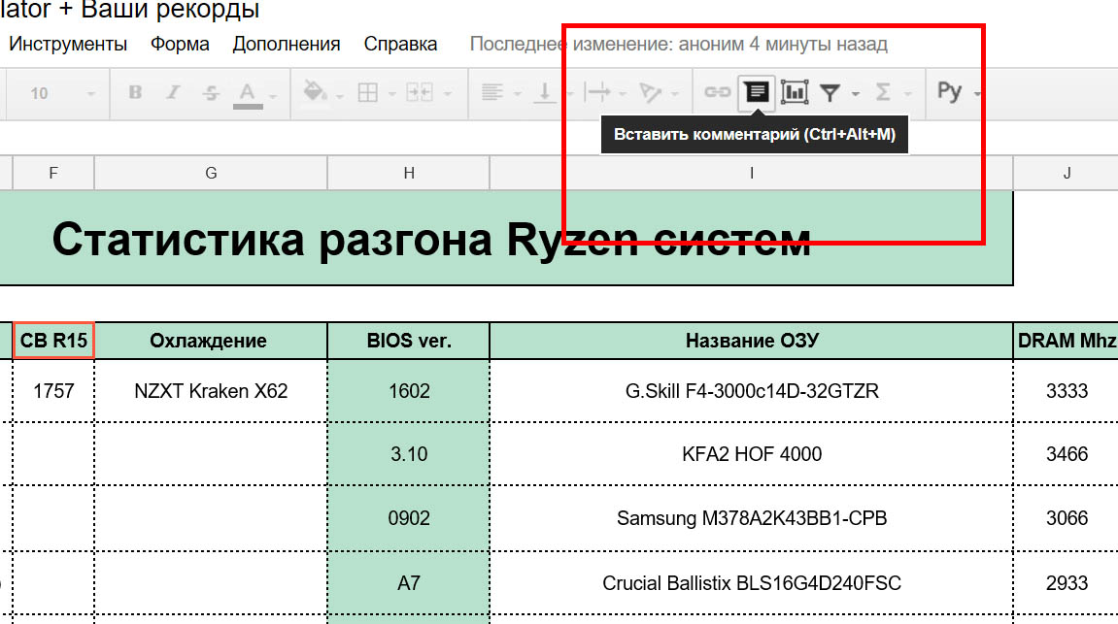Select DRAM frequency cell 3466
This screenshot has height=624, width=1118.
[1066, 454]
